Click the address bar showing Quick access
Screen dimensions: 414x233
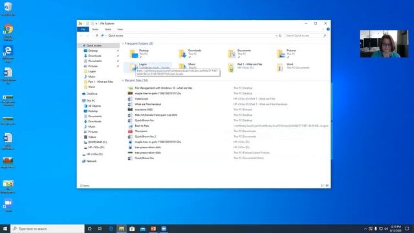(x=189, y=36)
